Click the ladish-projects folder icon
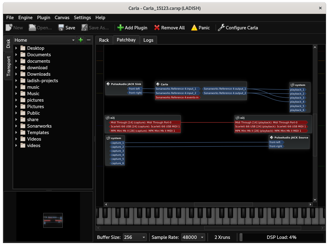Screen dimensions: 329x246 pyautogui.click(x=23, y=81)
